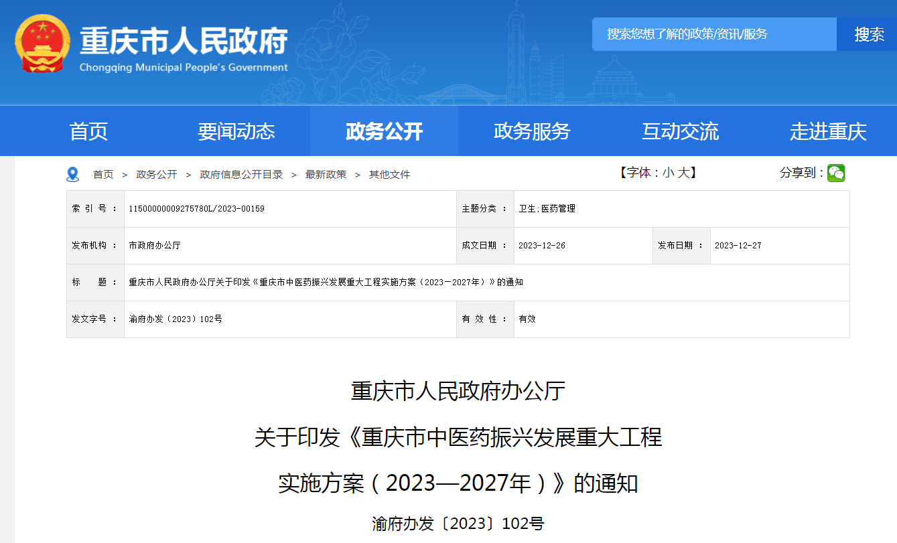Focus the policy search input field
The width and height of the screenshot is (897, 543).
point(713,34)
